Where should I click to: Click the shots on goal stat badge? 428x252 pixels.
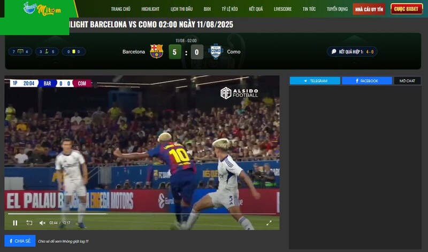tap(20, 51)
